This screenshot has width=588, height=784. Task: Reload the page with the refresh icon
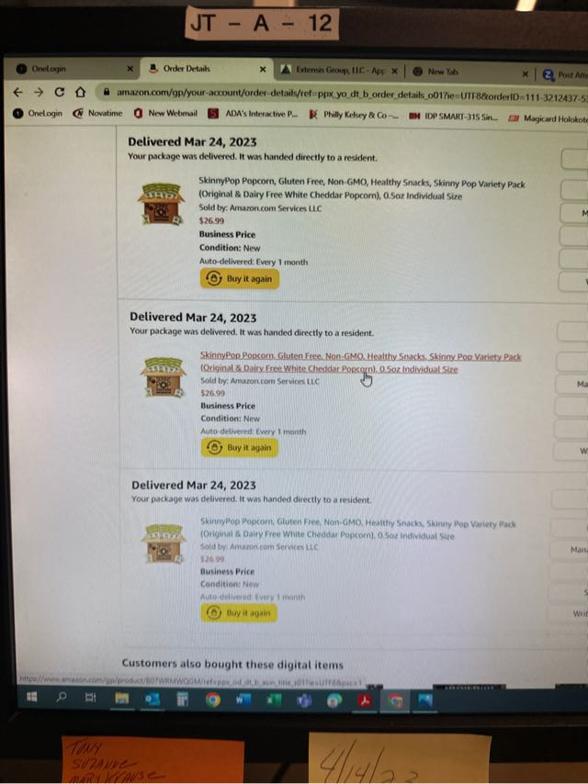60,92
